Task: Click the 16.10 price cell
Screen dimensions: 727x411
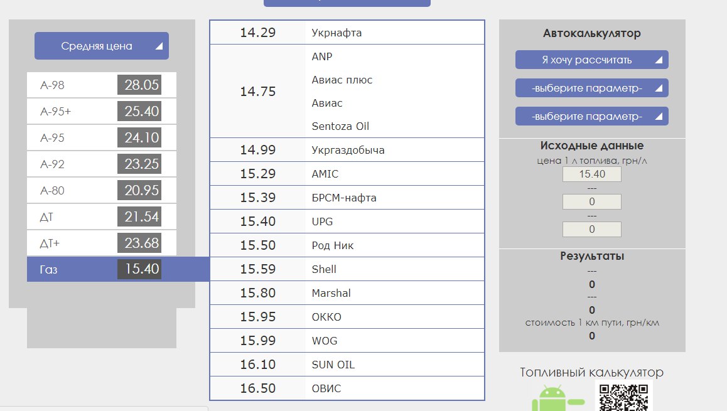Action: (x=258, y=364)
